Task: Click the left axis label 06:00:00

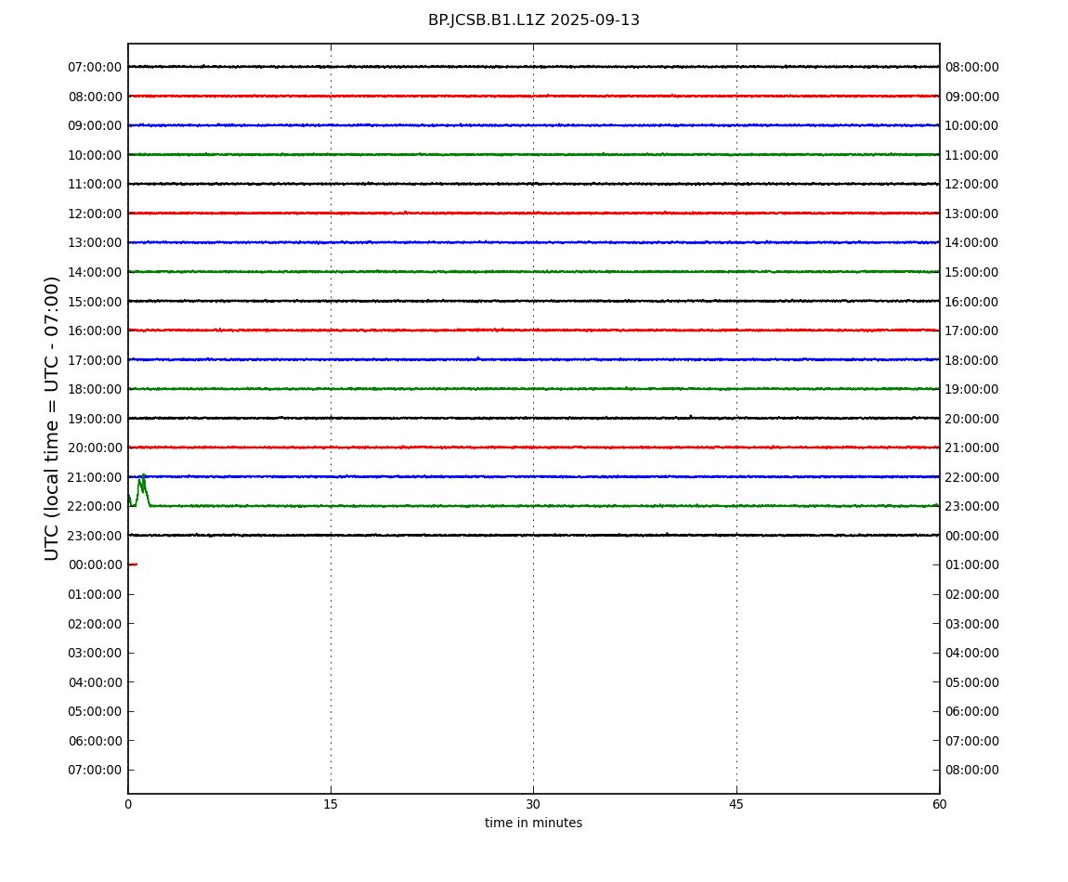Action: [x=95, y=741]
